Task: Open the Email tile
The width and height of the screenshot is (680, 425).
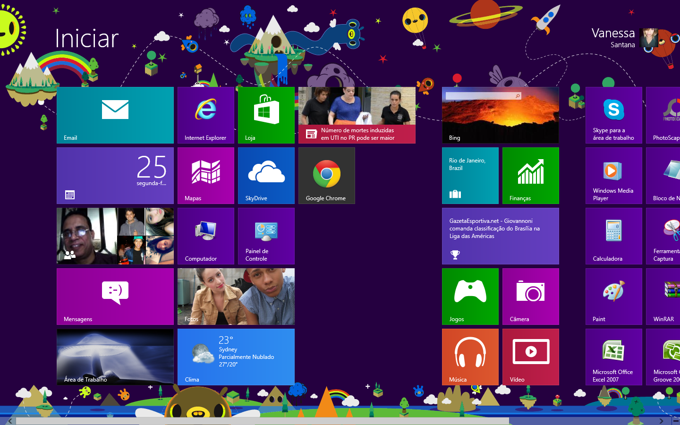Action: (x=115, y=115)
